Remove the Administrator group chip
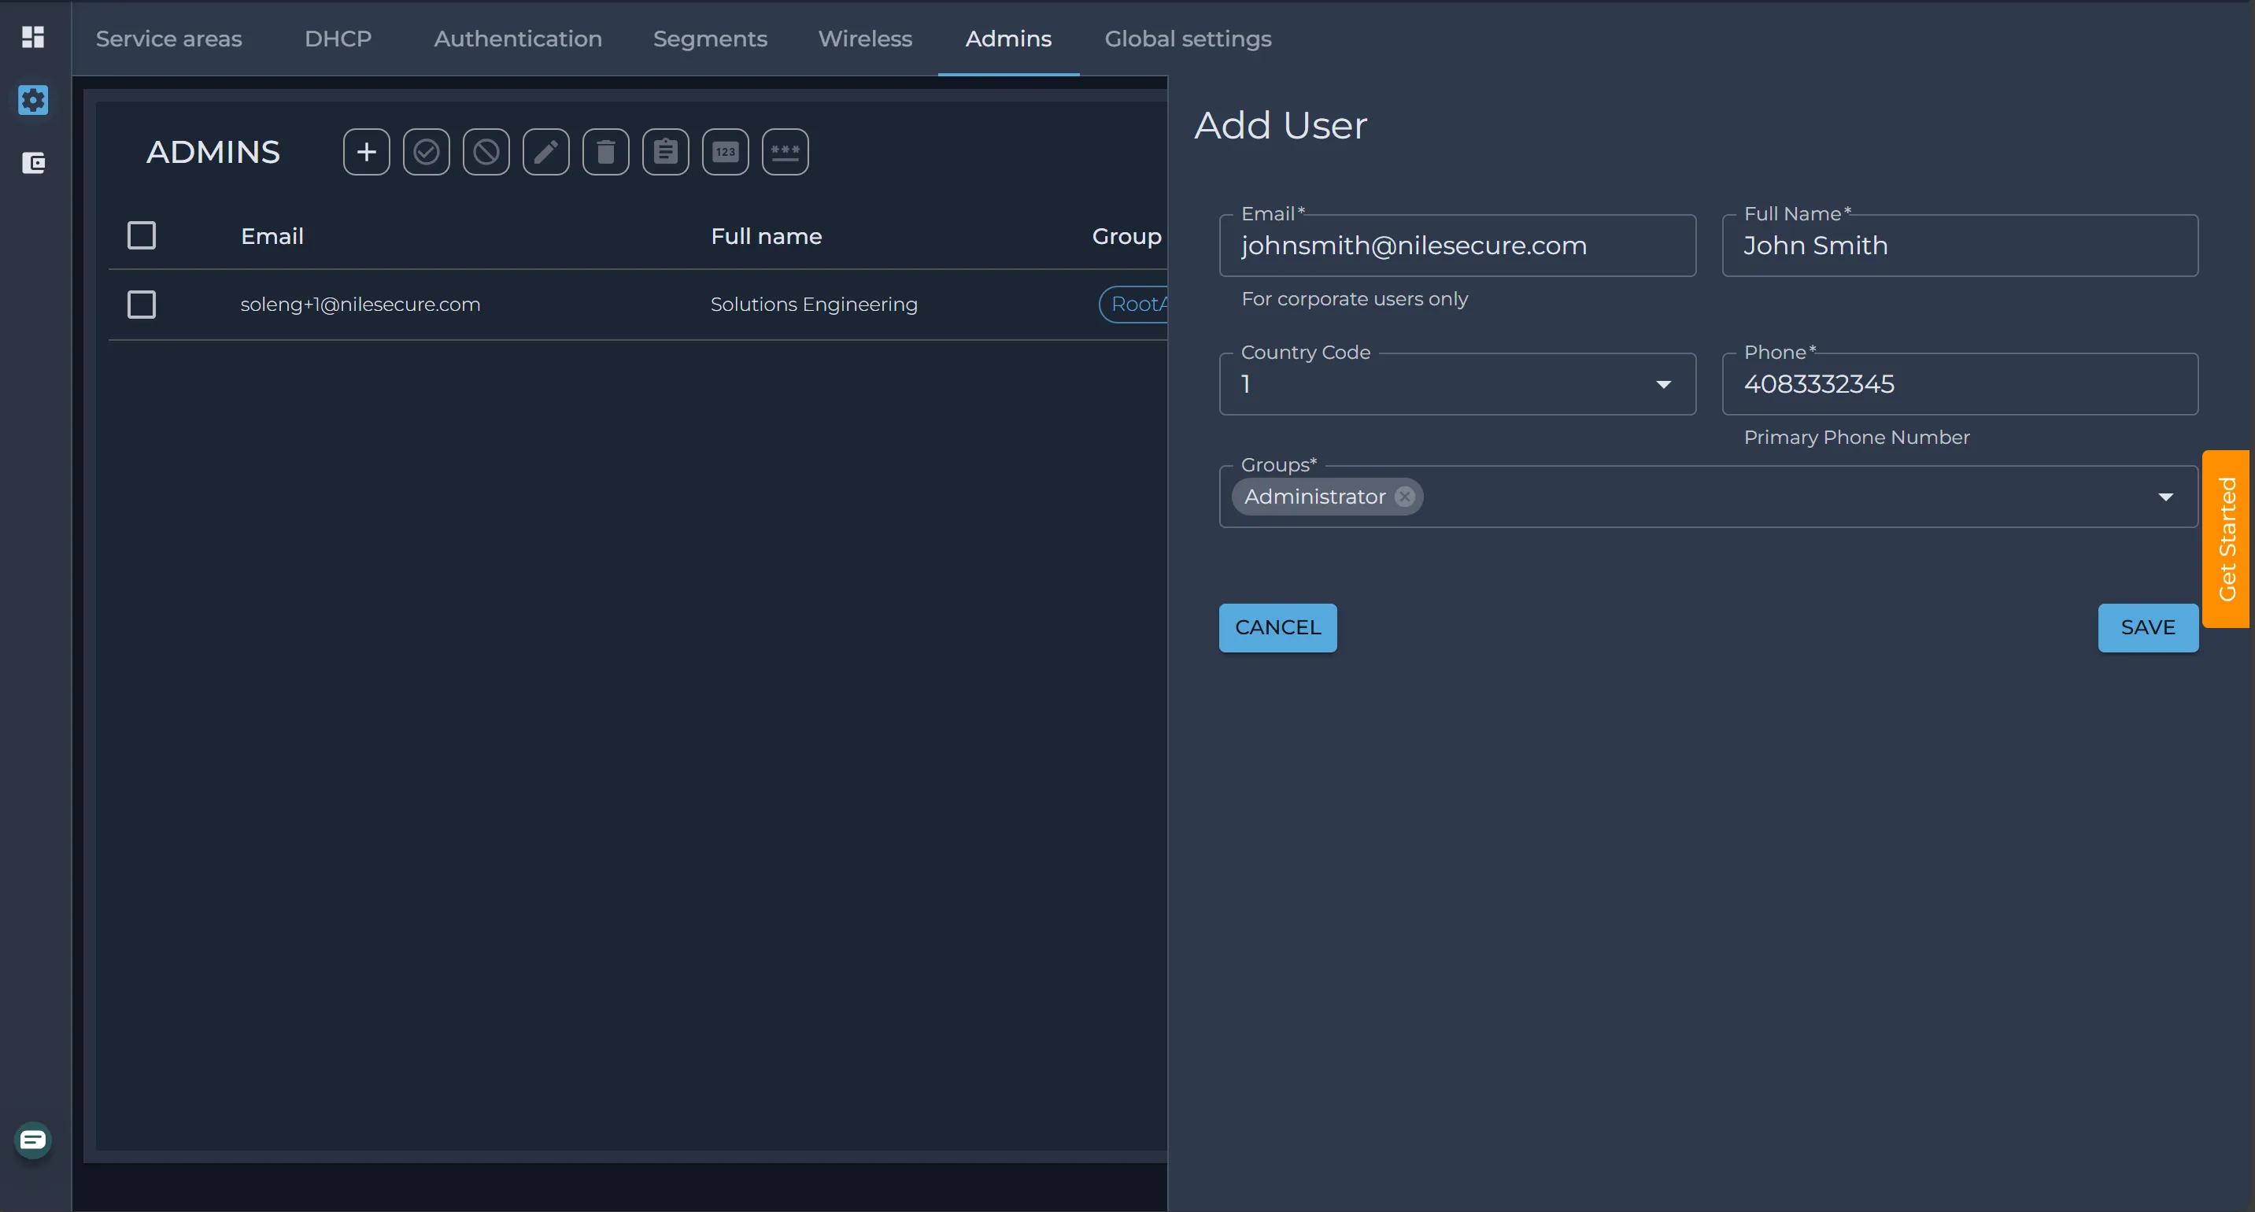Image resolution: width=2255 pixels, height=1212 pixels. click(x=1405, y=496)
